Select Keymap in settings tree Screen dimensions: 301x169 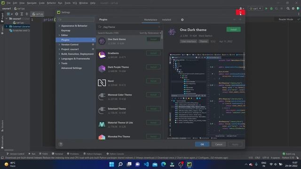tap(66, 31)
